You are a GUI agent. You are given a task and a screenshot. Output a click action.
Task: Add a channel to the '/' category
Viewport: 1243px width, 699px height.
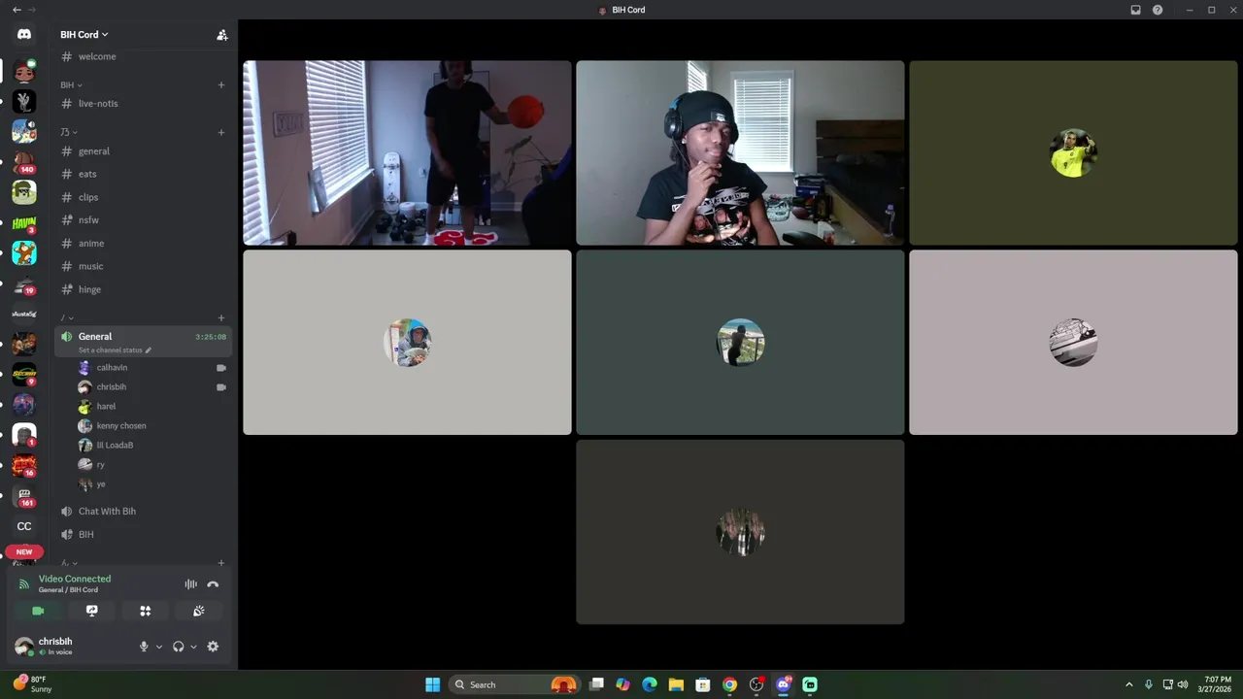coord(221,317)
